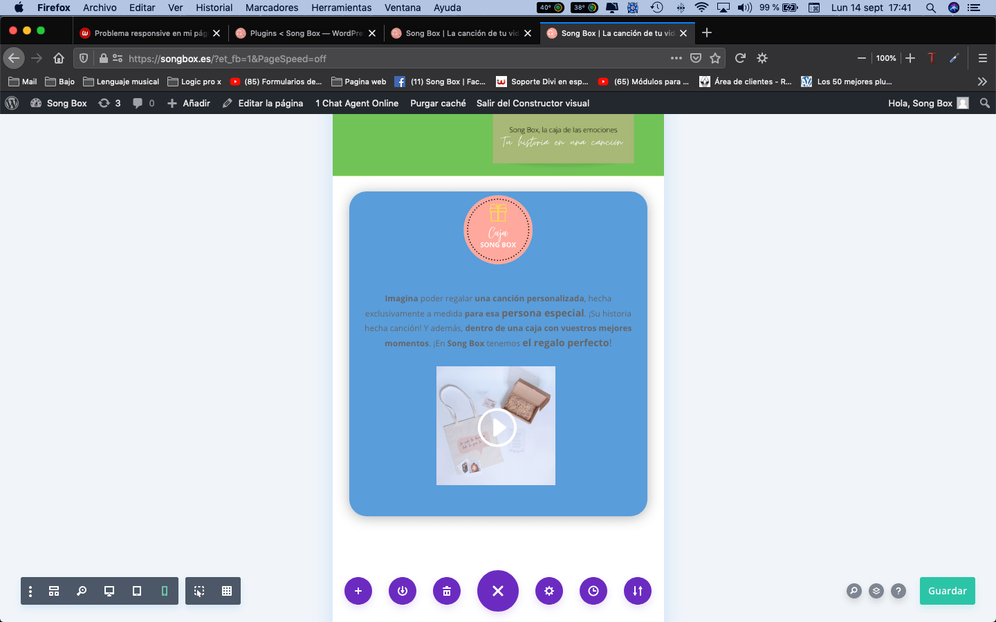Open Divi help question mark
The width and height of the screenshot is (996, 622).
point(898,591)
